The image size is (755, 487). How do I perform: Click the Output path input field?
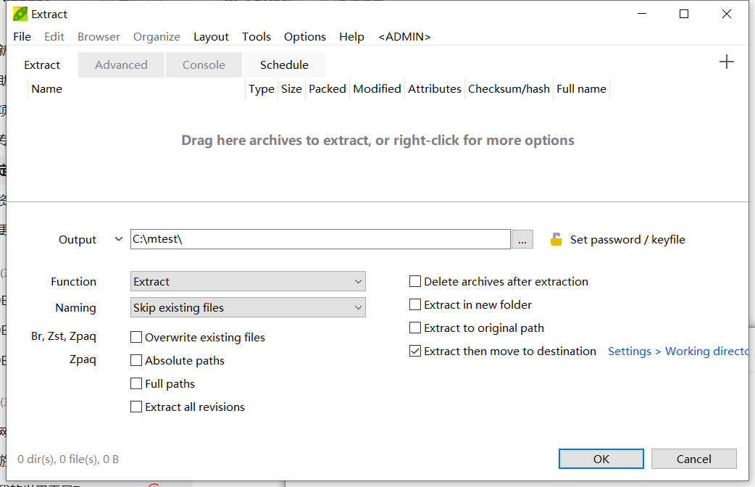click(x=320, y=239)
